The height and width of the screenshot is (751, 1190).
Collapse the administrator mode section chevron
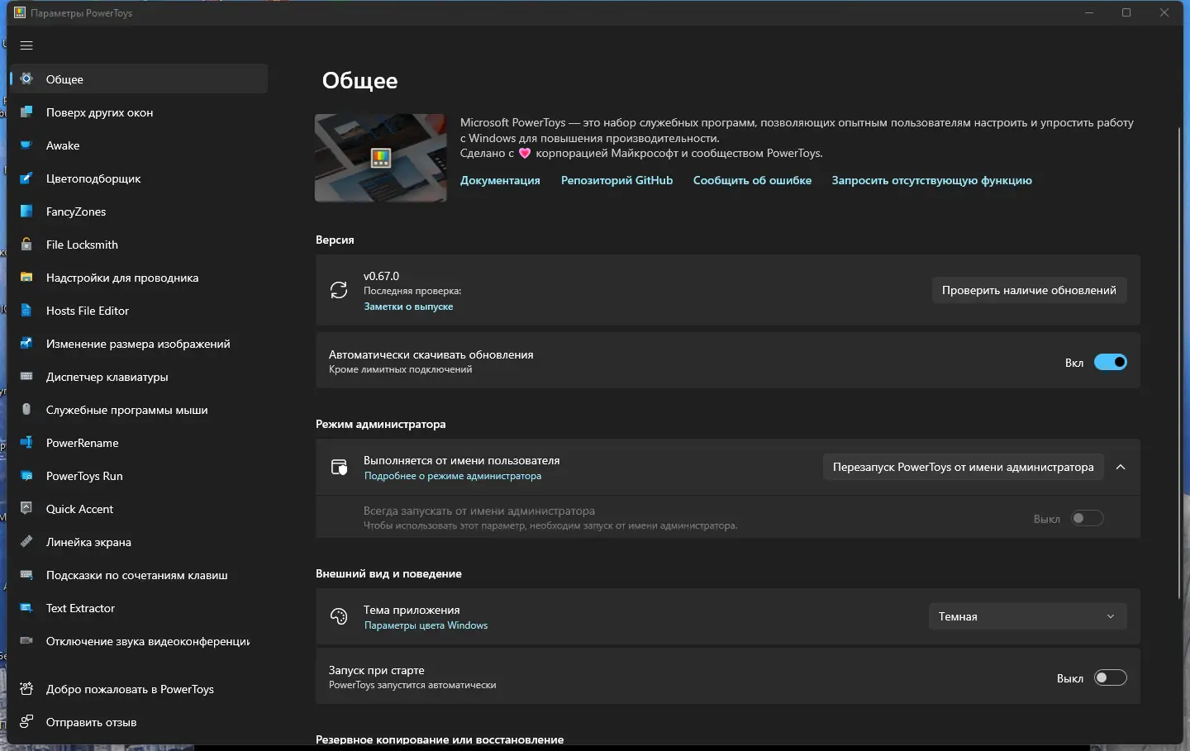1121,467
